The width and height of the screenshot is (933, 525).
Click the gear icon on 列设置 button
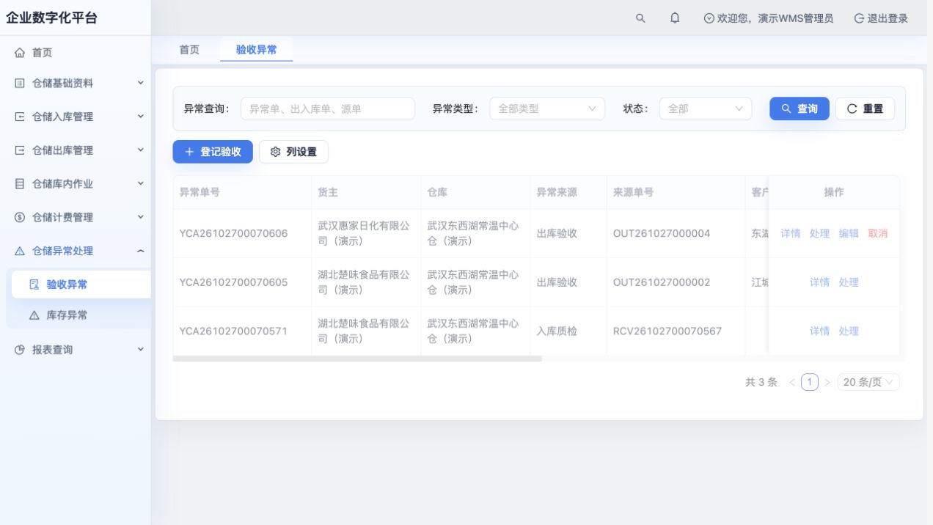point(276,152)
